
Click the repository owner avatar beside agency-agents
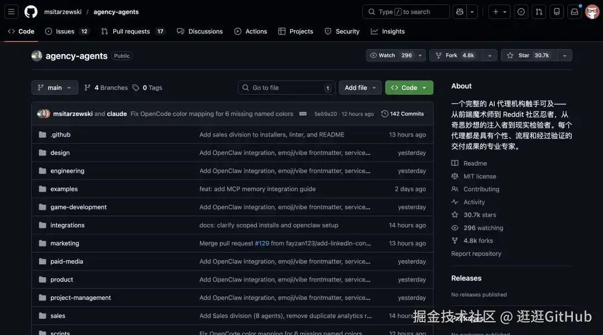click(37, 56)
